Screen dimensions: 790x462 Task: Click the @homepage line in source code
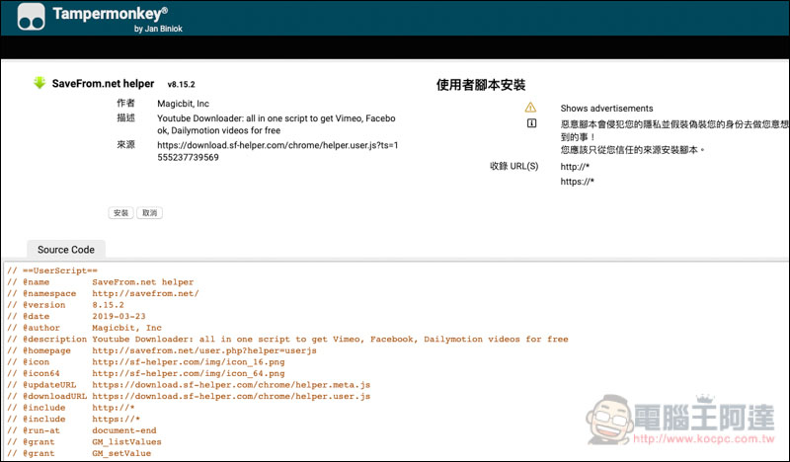coord(161,350)
